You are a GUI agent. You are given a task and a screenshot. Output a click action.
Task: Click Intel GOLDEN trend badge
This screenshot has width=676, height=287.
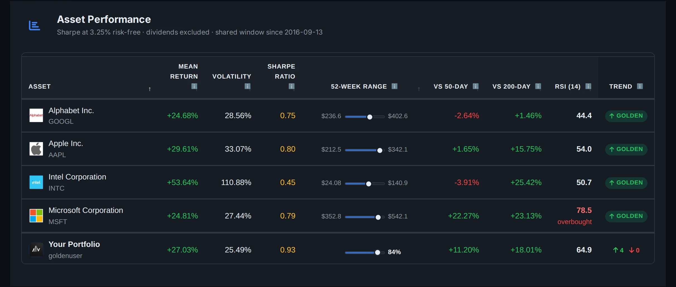pos(626,183)
